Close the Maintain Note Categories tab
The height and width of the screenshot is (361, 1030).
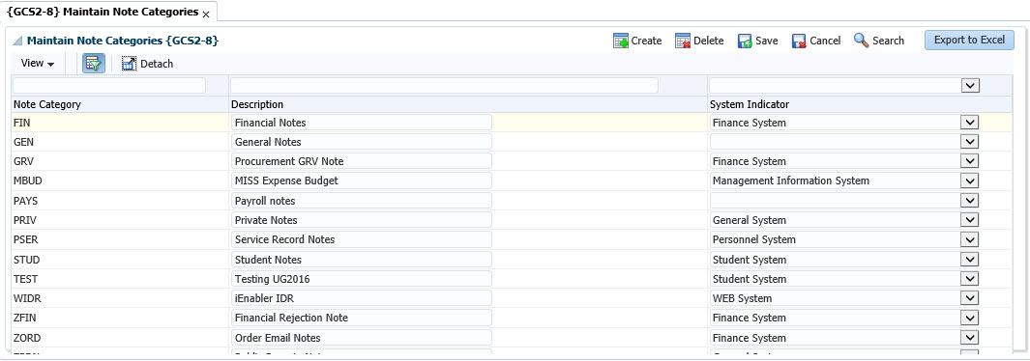coord(206,14)
